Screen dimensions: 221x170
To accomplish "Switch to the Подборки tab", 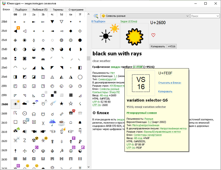I will (x=21, y=10).
